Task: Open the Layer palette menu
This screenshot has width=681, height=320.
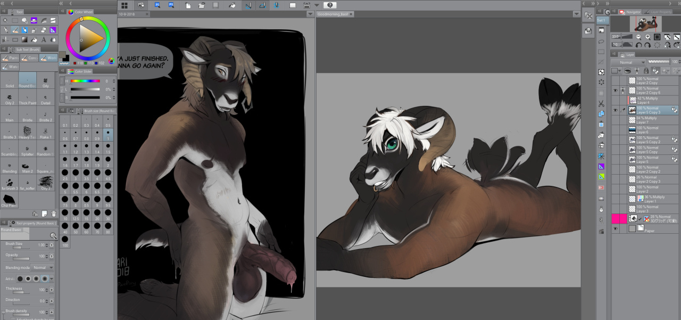Action: tap(614, 54)
